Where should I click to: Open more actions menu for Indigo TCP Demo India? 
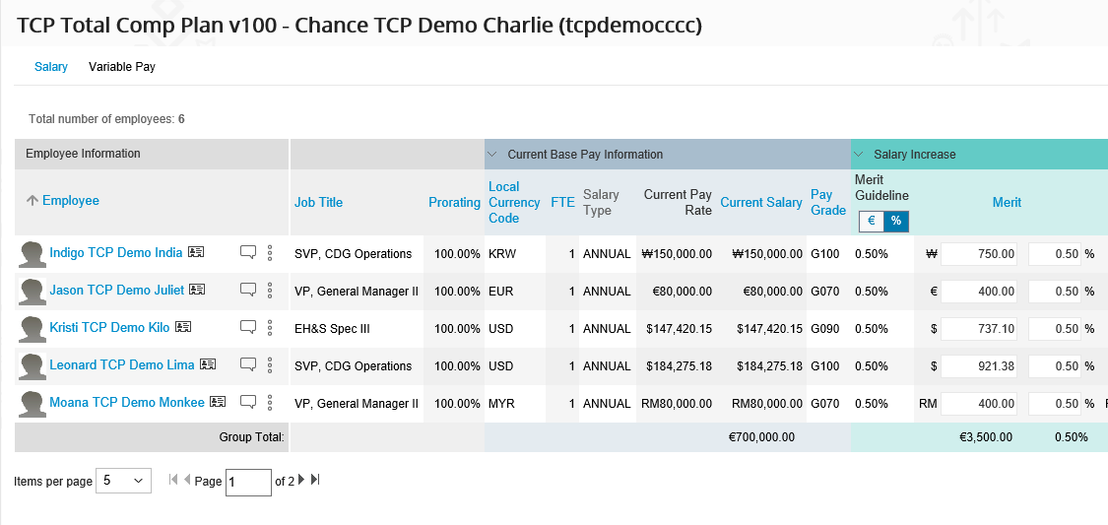[x=269, y=253]
